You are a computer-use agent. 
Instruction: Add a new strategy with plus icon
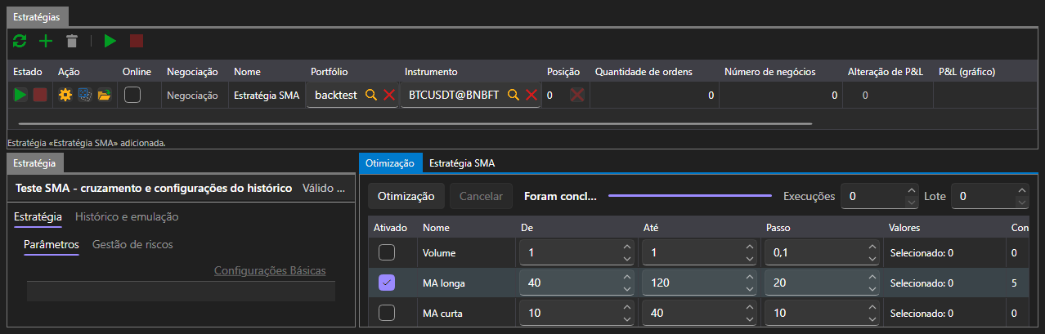46,41
